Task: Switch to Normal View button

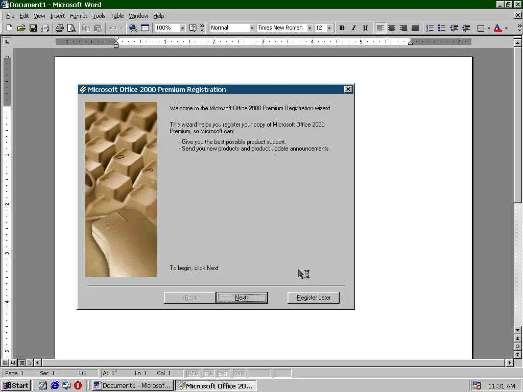Action: pos(5,362)
